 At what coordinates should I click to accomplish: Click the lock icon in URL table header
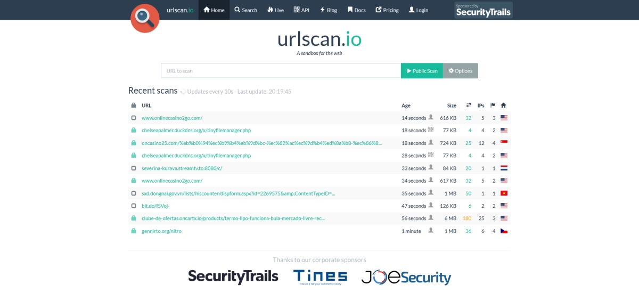click(134, 105)
